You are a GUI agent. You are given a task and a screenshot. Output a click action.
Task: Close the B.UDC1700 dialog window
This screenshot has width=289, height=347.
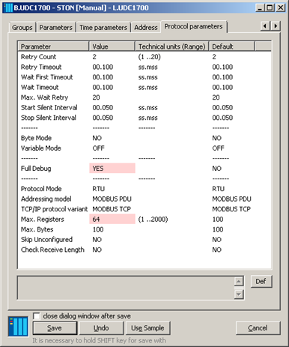pos(281,7)
